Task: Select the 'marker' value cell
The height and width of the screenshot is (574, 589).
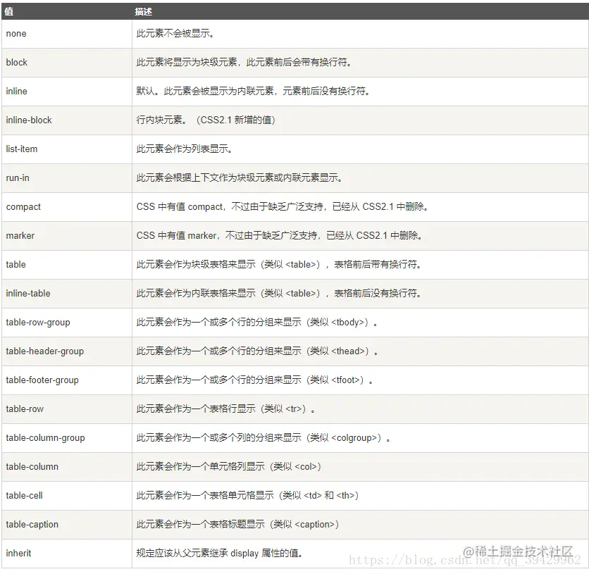Action: click(67, 236)
